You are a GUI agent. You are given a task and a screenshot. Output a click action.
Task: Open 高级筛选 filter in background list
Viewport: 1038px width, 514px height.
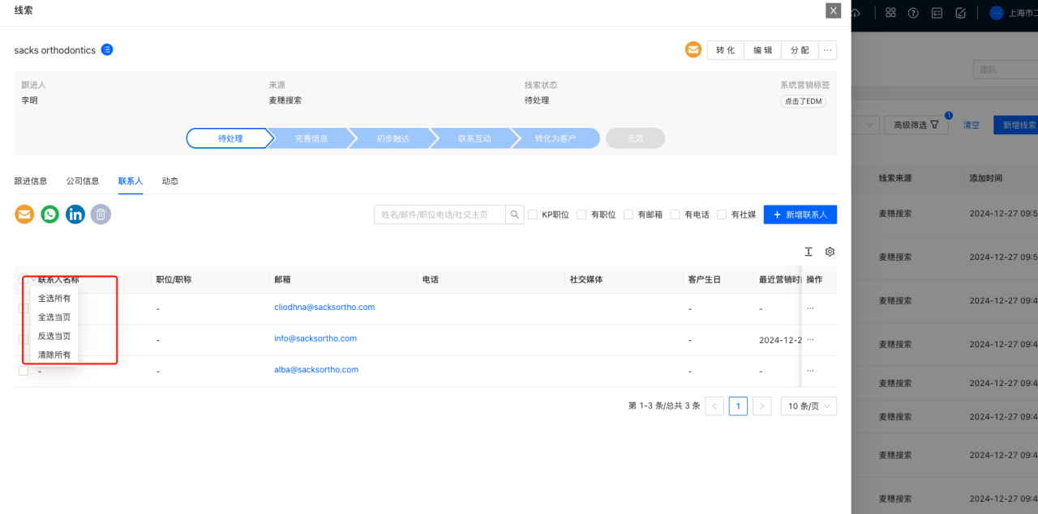tap(916, 125)
